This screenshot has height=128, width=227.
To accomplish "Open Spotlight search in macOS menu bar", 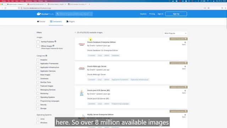I will point(211,1).
